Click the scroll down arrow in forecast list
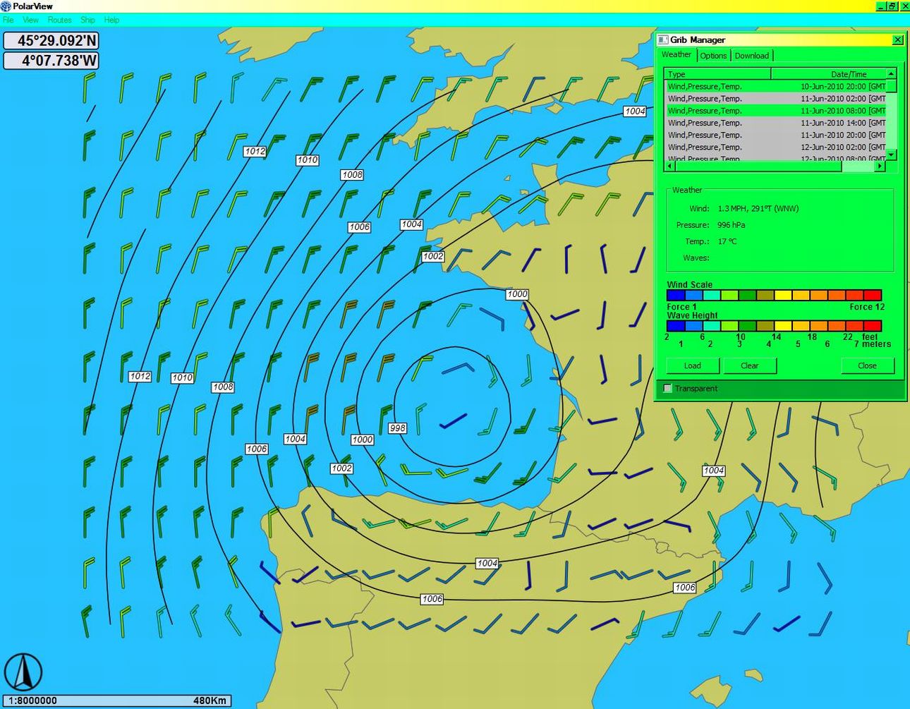910x709 pixels. point(891,154)
